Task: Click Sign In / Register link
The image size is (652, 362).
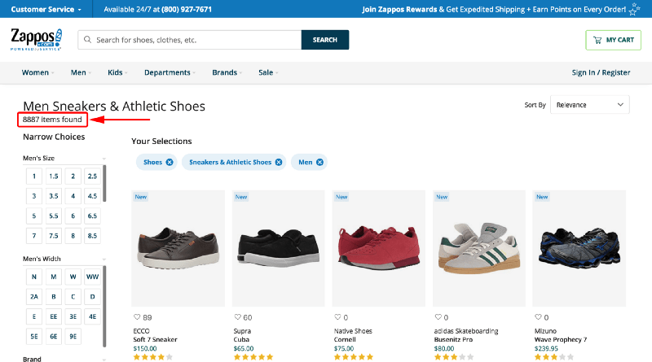Action: (601, 72)
